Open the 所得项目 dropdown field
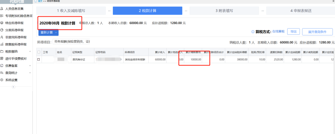This screenshot has width=335, height=134. [72, 42]
